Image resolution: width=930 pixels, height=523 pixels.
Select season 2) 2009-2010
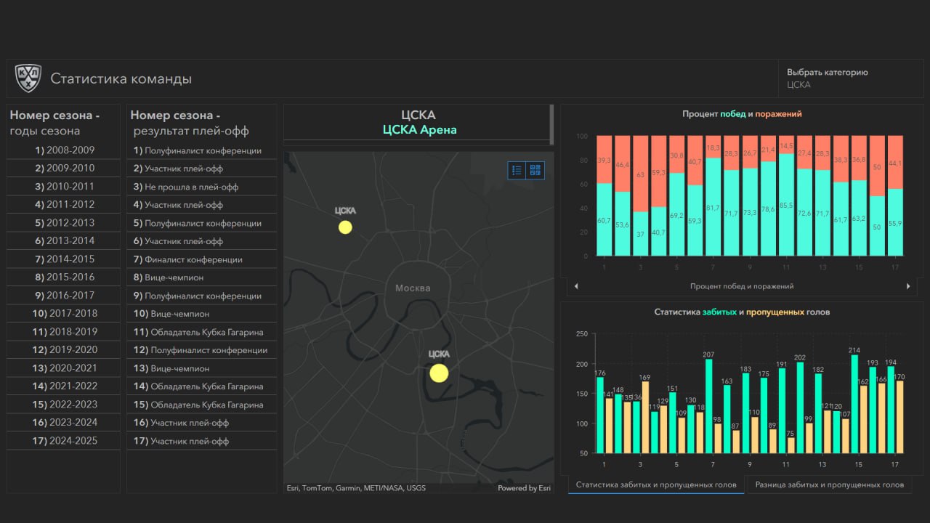click(x=64, y=169)
